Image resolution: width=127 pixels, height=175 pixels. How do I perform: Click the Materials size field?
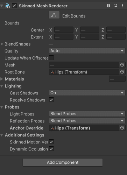point(117,79)
